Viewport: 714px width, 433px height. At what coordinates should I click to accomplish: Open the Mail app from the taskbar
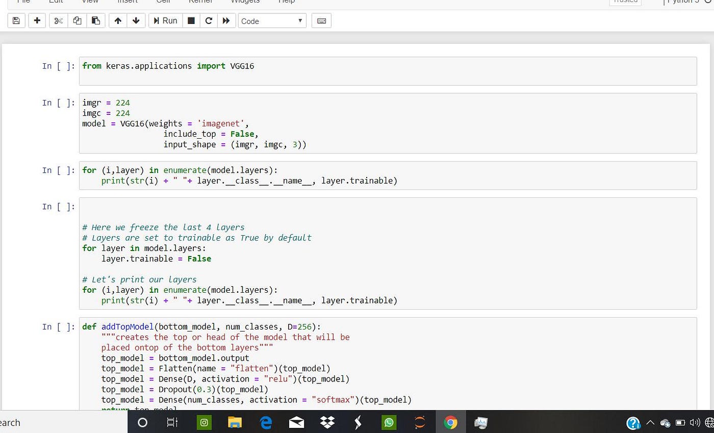pyautogui.click(x=296, y=422)
